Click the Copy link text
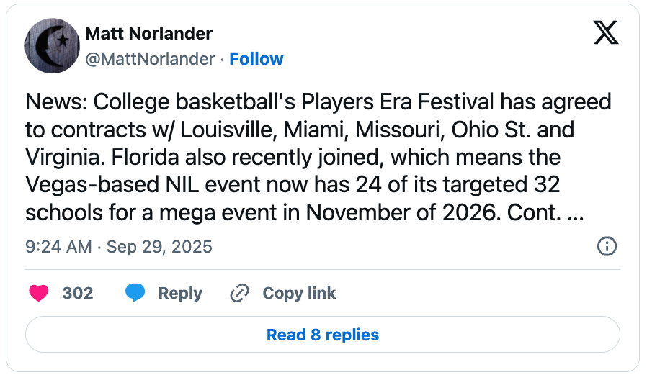This screenshot has width=647, height=380. pyautogui.click(x=299, y=293)
